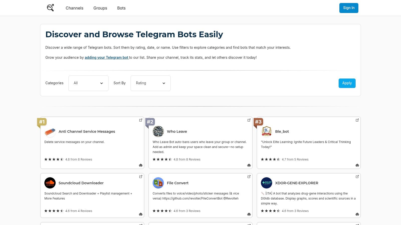Image resolution: width=401 pixels, height=225 pixels.
Task: Open the Groups menu item
Action: point(100,8)
